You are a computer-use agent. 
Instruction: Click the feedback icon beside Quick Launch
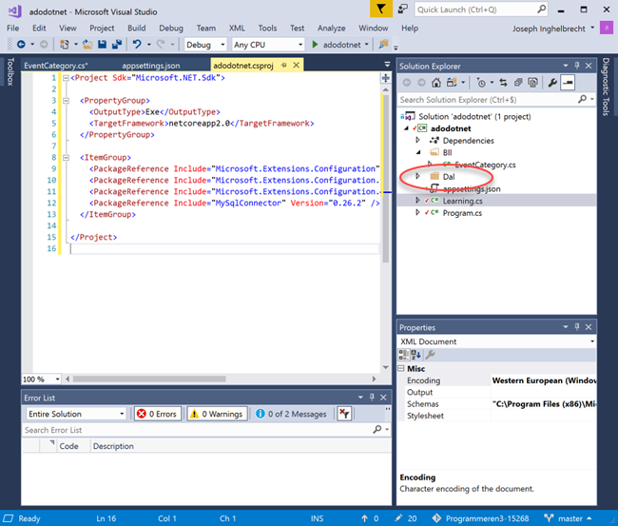402,9
